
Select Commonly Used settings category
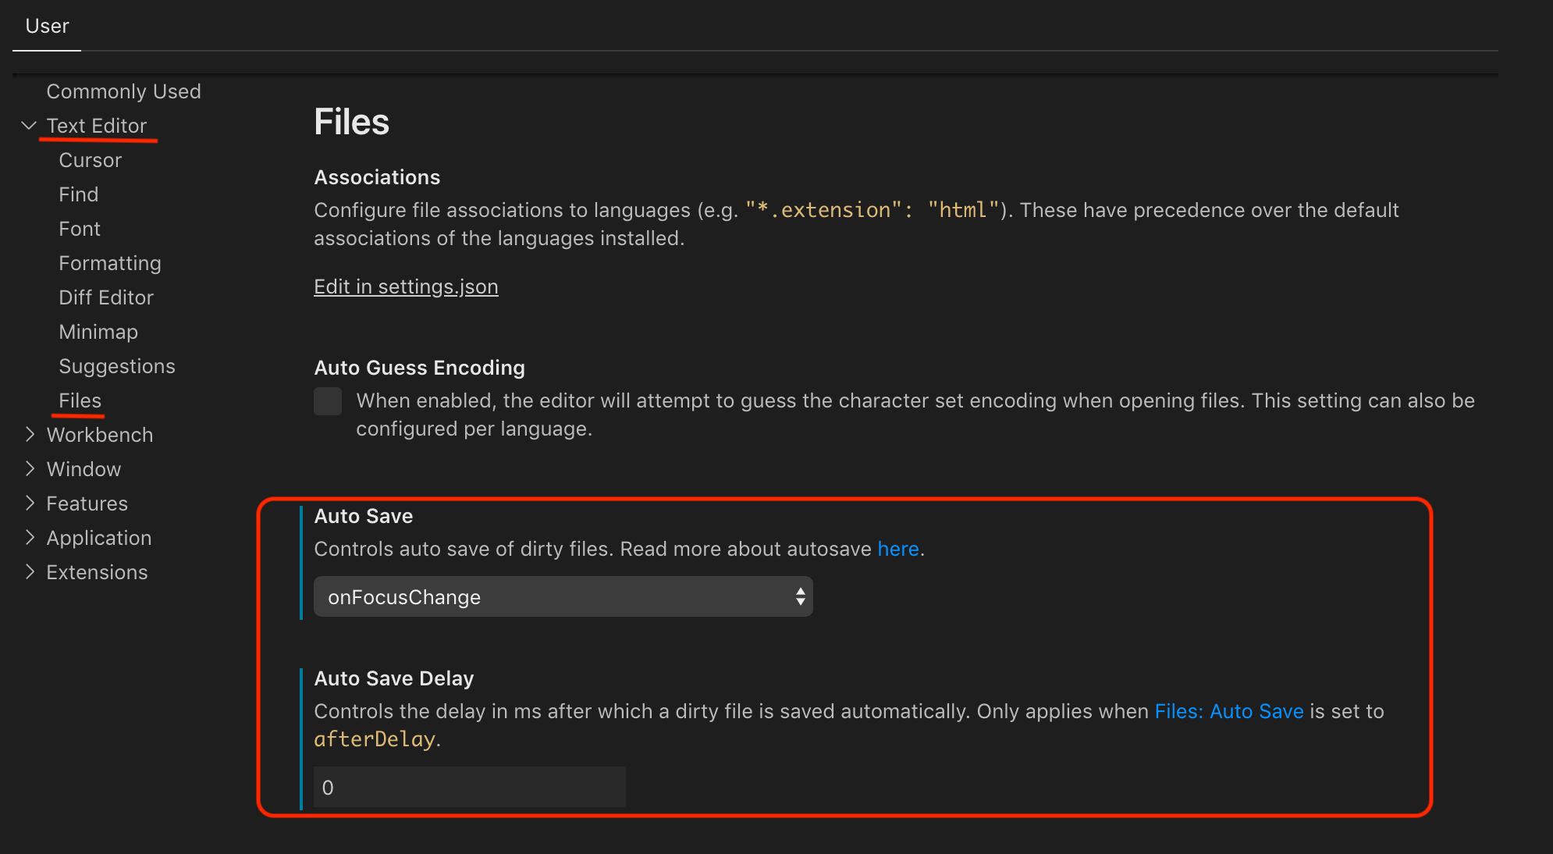click(123, 91)
